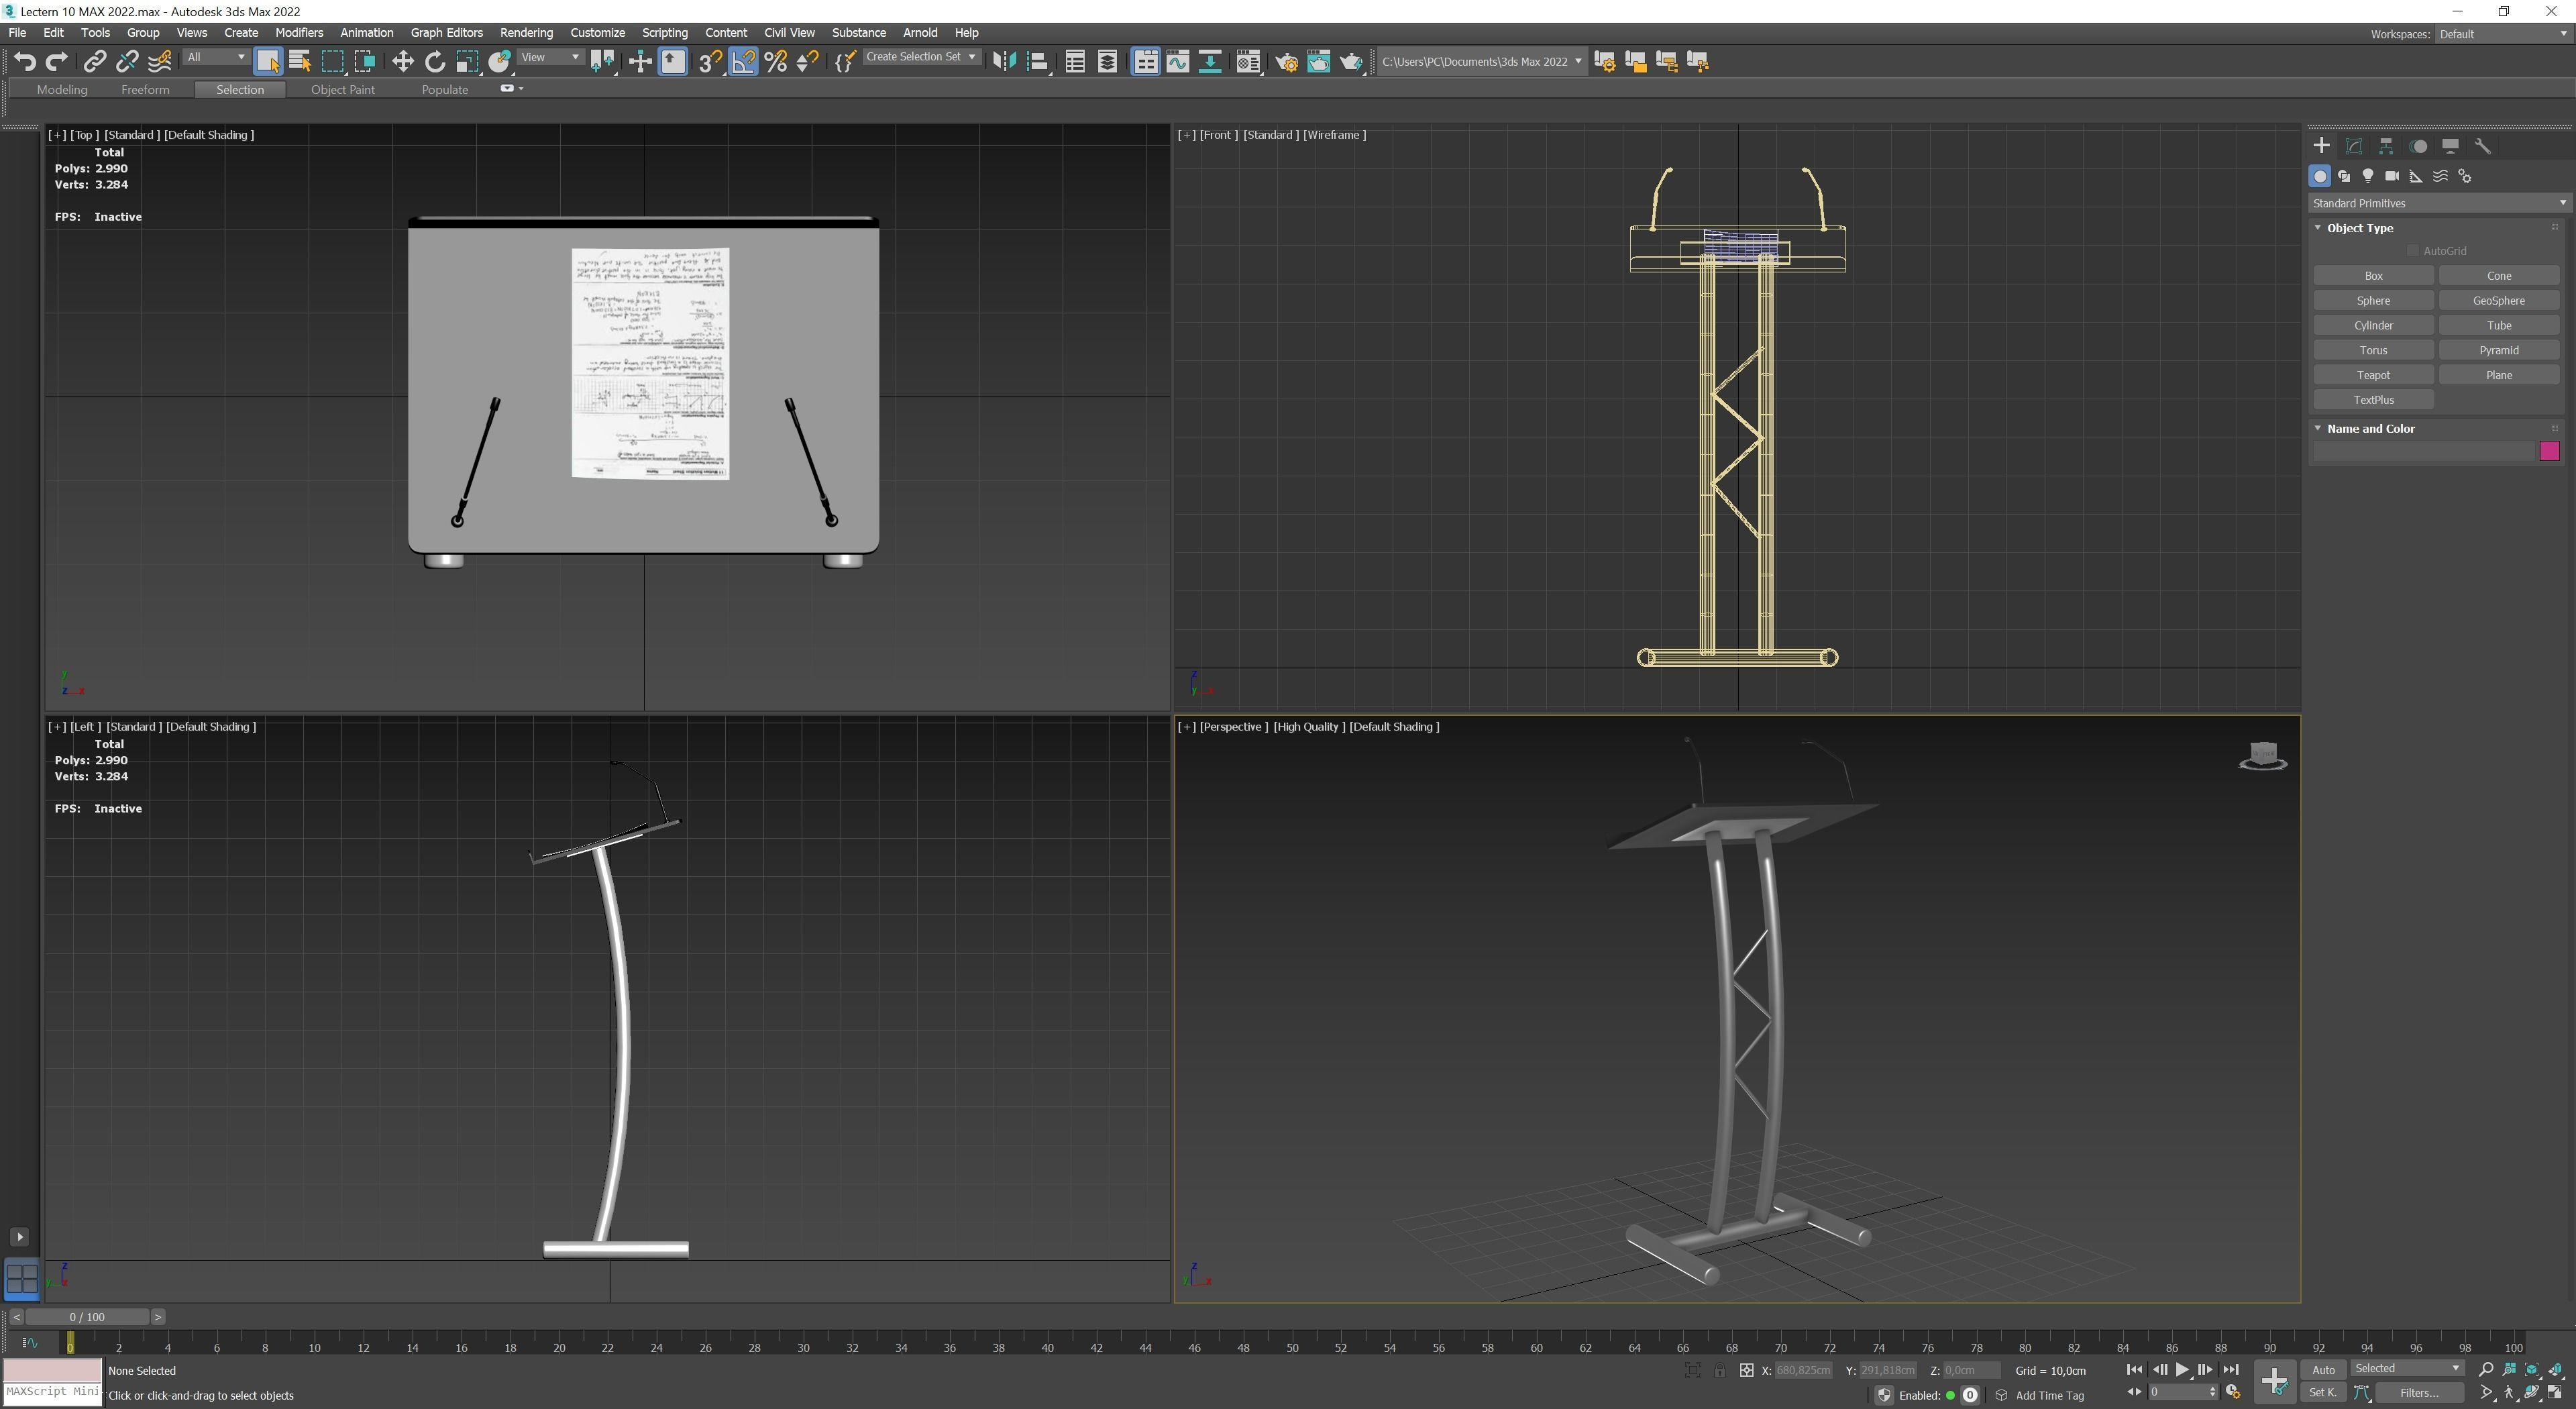The image size is (2576, 1409).
Task: Click the Align tool icon
Action: click(x=1037, y=62)
